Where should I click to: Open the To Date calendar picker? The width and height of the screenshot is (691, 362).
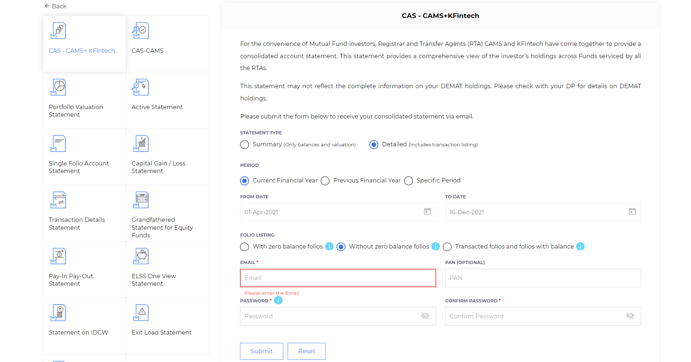click(632, 212)
